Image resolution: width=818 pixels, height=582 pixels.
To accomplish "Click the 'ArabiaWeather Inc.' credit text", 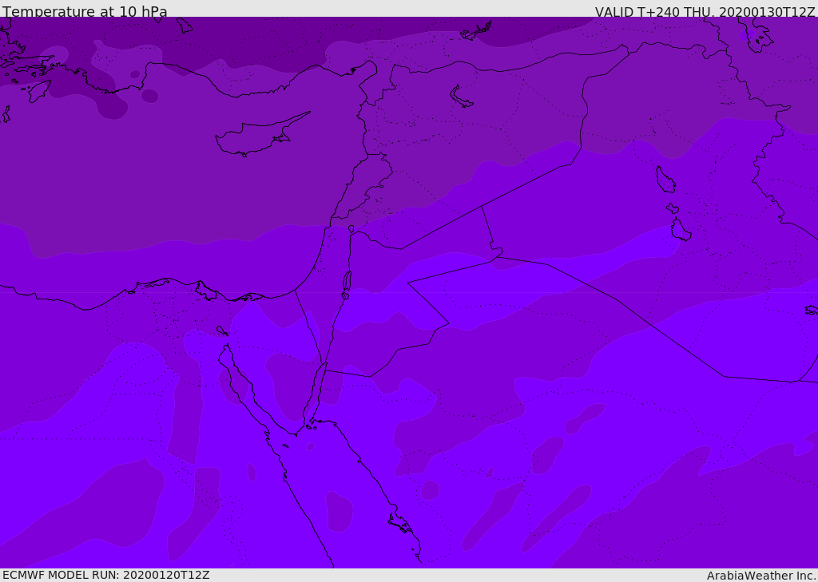I will [x=761, y=576].
